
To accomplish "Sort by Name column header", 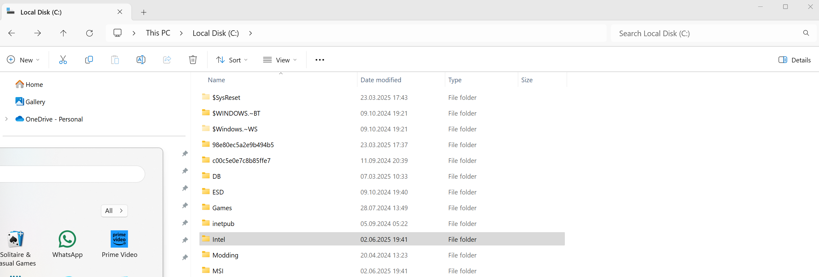I will (x=216, y=80).
